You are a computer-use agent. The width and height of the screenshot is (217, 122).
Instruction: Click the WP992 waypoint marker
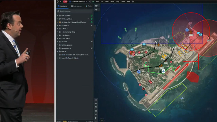pyautogui.click(x=159, y=45)
